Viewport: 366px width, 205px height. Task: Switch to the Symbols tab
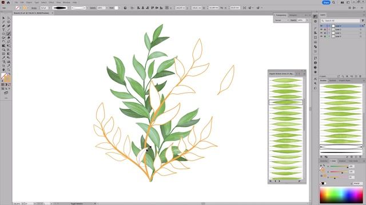(332, 80)
